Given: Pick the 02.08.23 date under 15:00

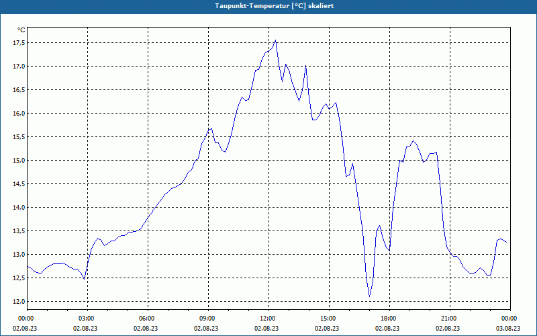Looking at the screenshot, I should coord(327,328).
